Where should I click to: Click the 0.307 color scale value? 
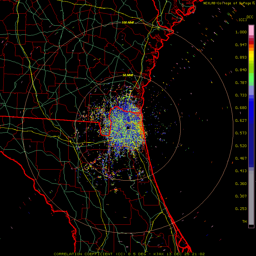241,196
